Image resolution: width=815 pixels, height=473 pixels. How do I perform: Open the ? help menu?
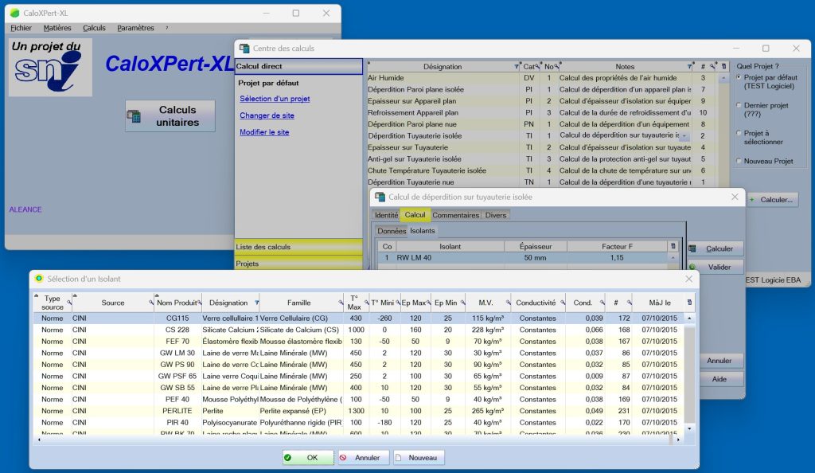point(167,28)
